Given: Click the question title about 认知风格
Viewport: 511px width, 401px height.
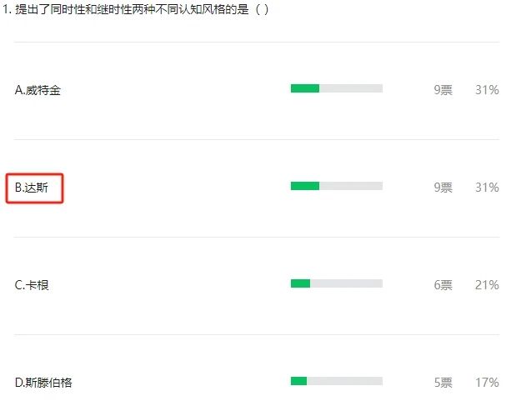Looking at the screenshot, I should click(x=136, y=9).
